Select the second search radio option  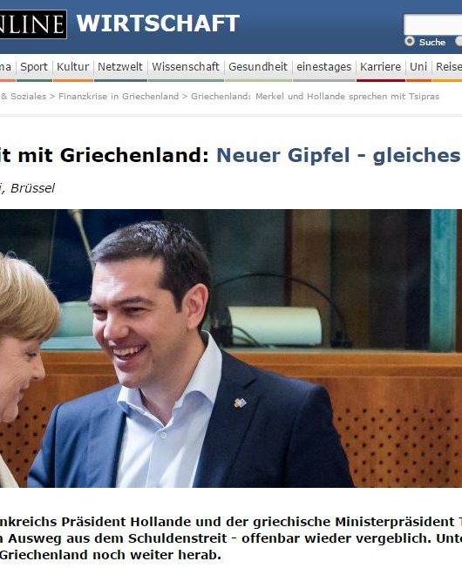pos(459,41)
